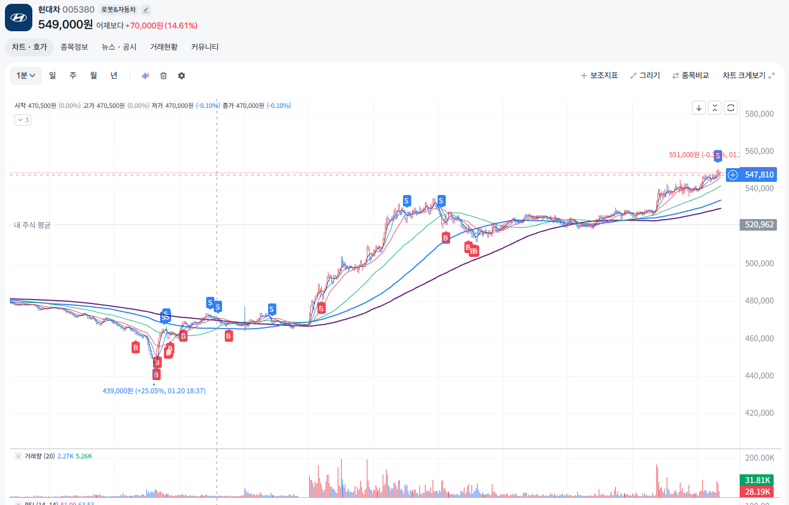Click the 200.00K volume axis label

[x=760, y=458]
